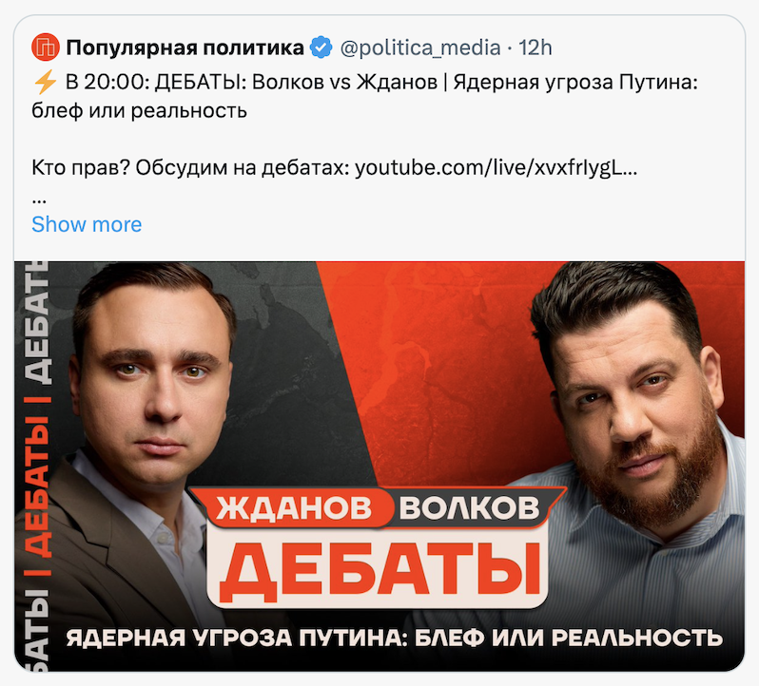Expand the tweet with Show more
This screenshot has height=686, width=759.
[87, 224]
